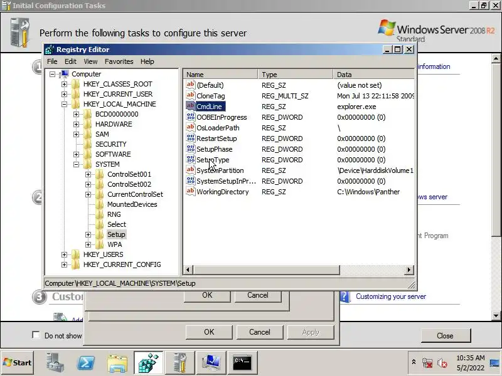Expand the SOFTWARE key
This screenshot has height=376, width=502.
point(76,154)
